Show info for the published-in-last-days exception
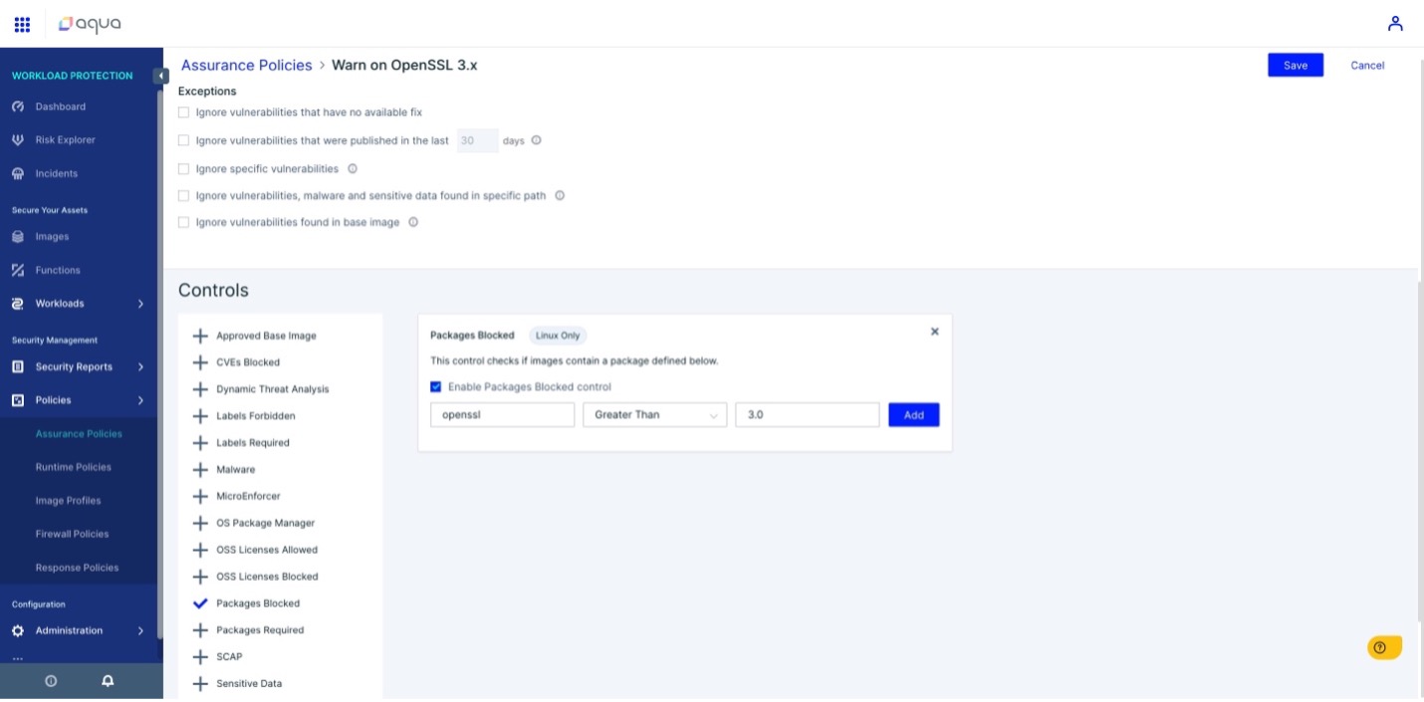The width and height of the screenshot is (1424, 702). (x=537, y=140)
